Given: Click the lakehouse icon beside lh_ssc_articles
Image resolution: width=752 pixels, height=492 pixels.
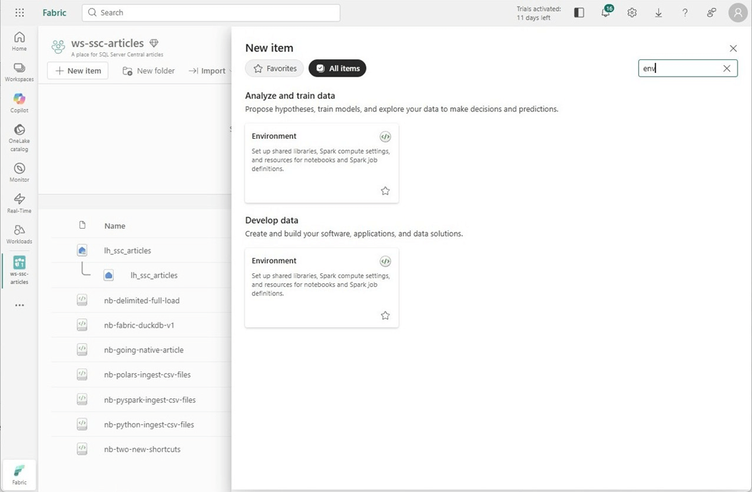Looking at the screenshot, I should (x=82, y=250).
